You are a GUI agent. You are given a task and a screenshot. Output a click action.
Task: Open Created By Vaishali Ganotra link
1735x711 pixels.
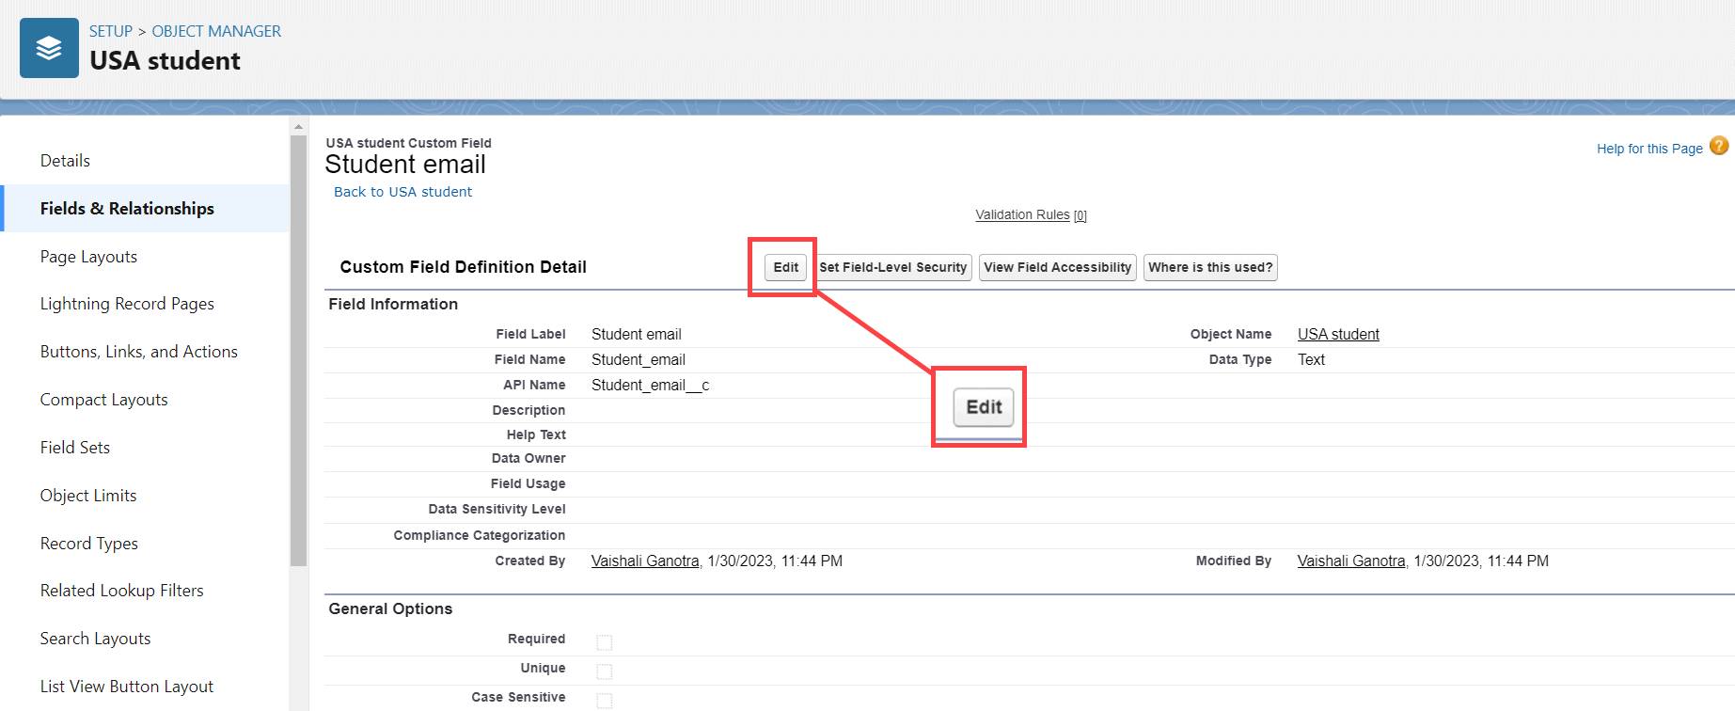click(645, 561)
